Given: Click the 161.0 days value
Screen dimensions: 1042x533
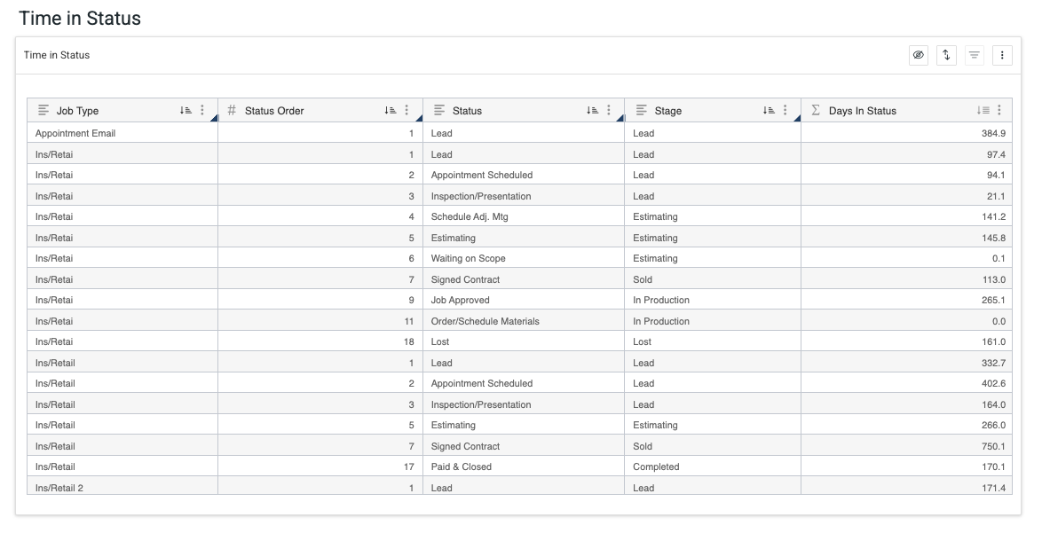Looking at the screenshot, I should tap(993, 341).
